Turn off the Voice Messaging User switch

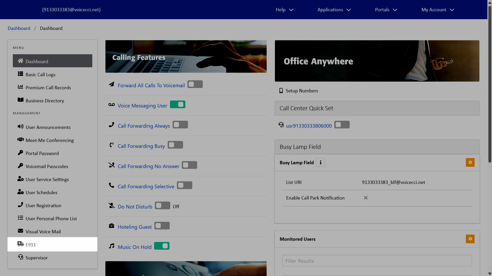[x=177, y=105]
